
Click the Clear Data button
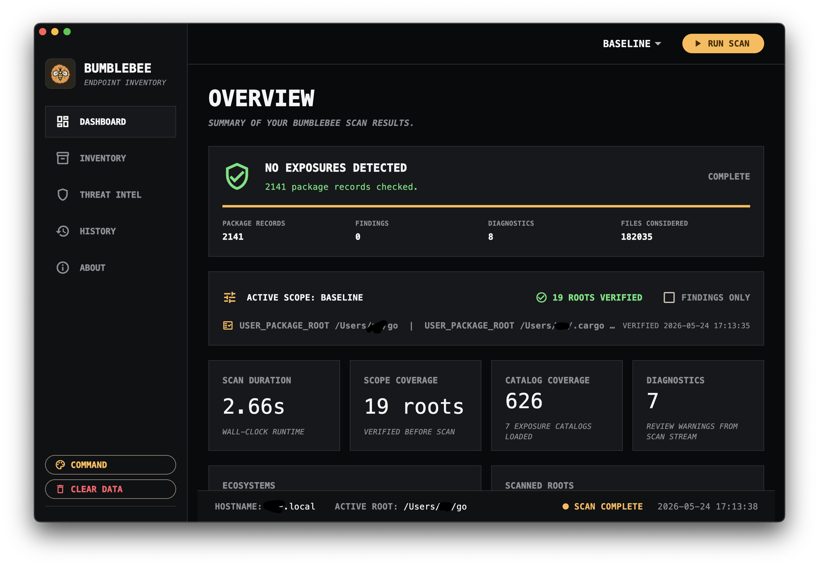pos(111,489)
